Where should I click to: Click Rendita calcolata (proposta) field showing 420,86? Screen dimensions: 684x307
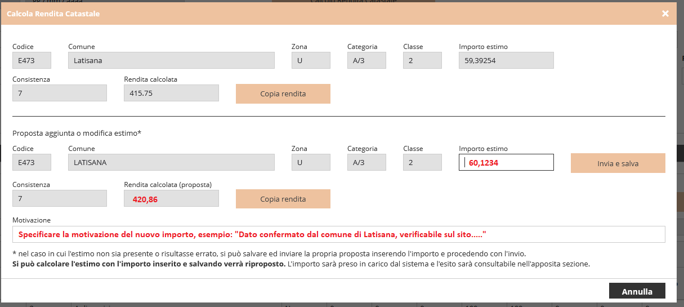[x=172, y=198]
